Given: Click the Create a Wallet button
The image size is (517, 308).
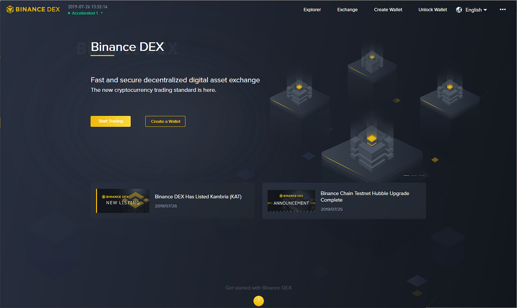Looking at the screenshot, I should coord(165,121).
